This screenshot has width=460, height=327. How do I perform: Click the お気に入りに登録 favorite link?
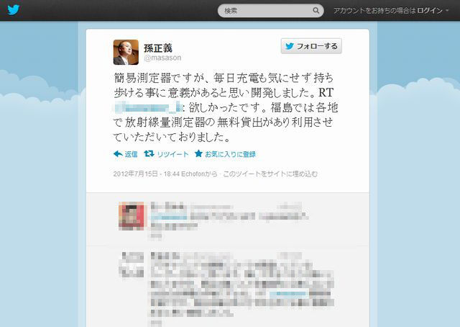coord(230,154)
